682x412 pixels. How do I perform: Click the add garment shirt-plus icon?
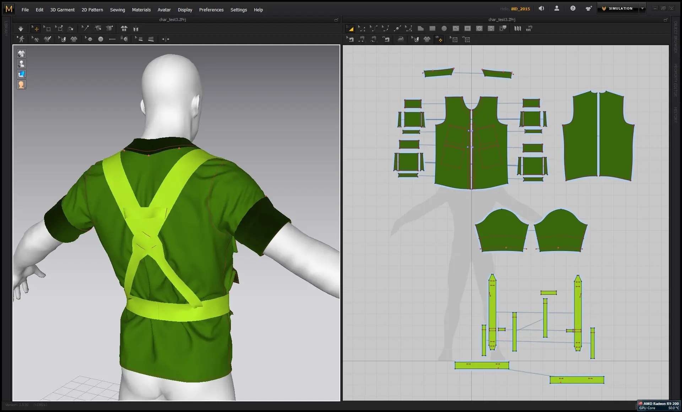[x=589, y=9]
